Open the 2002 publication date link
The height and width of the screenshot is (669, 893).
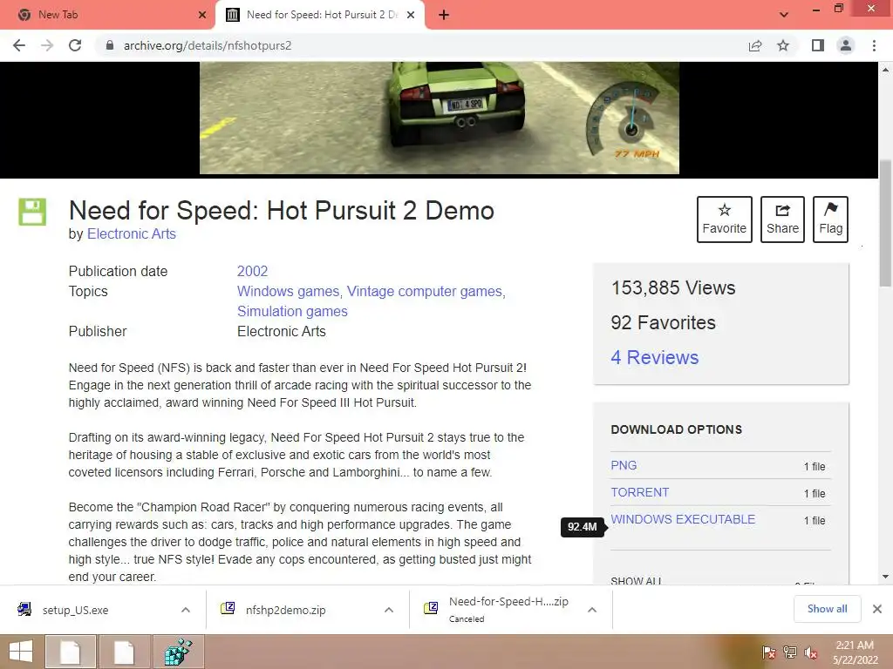click(x=252, y=272)
